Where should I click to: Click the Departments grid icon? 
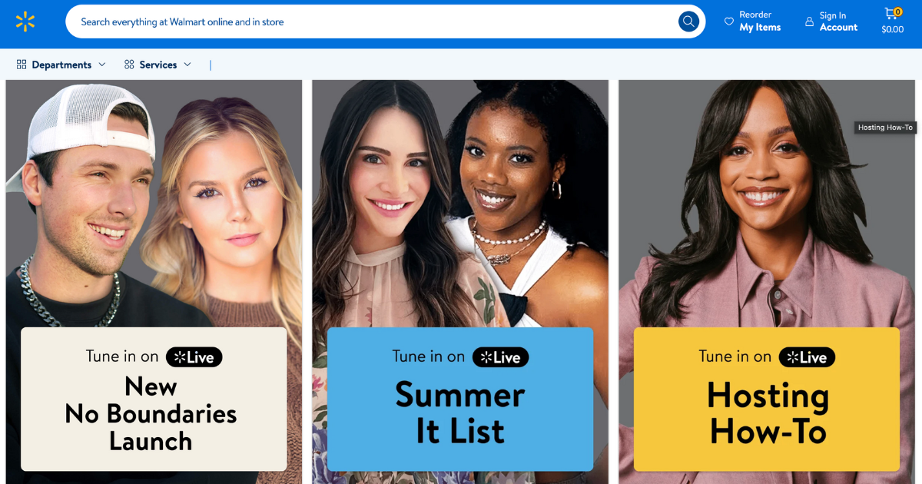coord(22,65)
